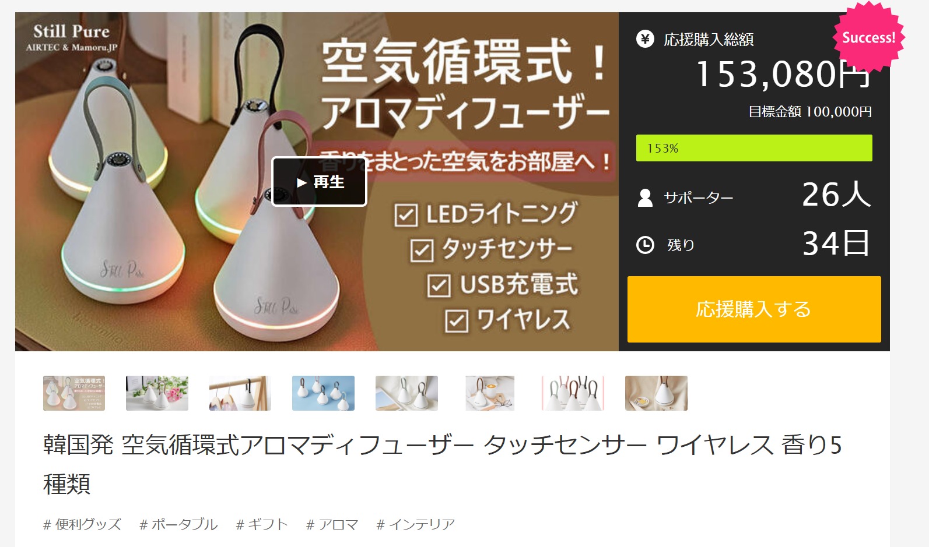Open the # ポータブル tag
The width and height of the screenshot is (929, 547).
click(x=178, y=524)
